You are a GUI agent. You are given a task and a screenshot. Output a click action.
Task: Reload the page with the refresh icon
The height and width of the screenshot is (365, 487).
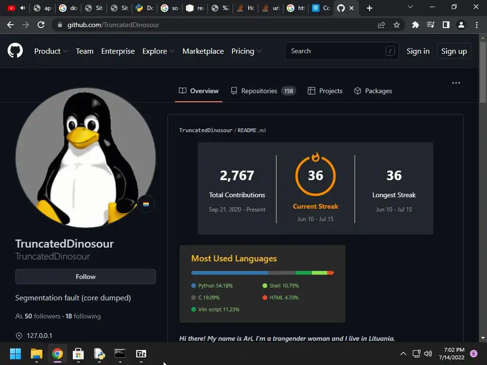(x=41, y=25)
